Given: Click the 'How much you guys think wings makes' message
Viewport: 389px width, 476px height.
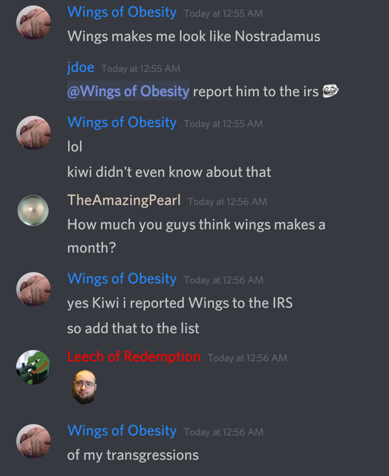Looking at the screenshot, I should click(x=196, y=236).
